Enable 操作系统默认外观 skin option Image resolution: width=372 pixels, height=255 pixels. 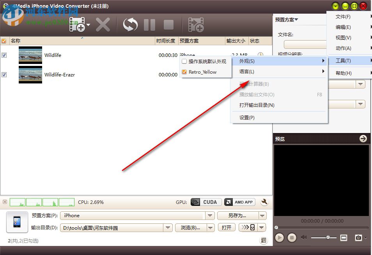pos(184,61)
